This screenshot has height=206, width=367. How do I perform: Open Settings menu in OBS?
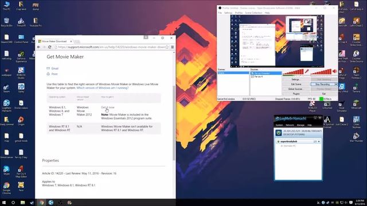point(228,13)
